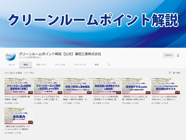Click title 【クリーンルーム検討を始める時のポイント】
The width and height of the screenshot is (186, 140).
click(x=164, y=98)
